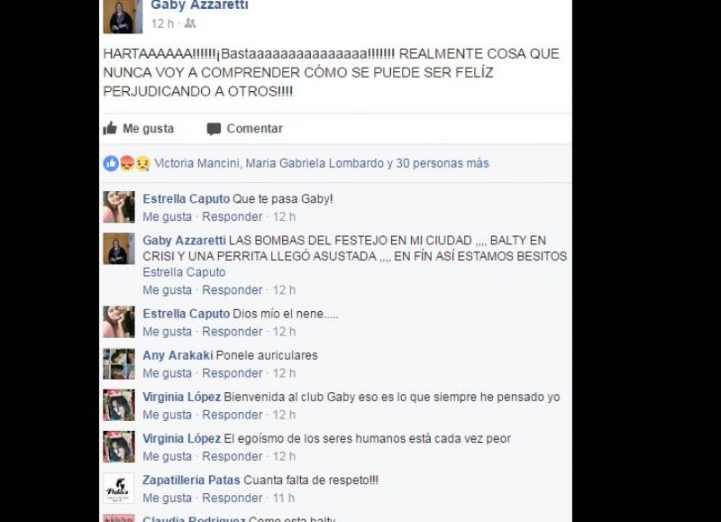Reply to Estrella Caputo's Que te pasa comment

233,216
